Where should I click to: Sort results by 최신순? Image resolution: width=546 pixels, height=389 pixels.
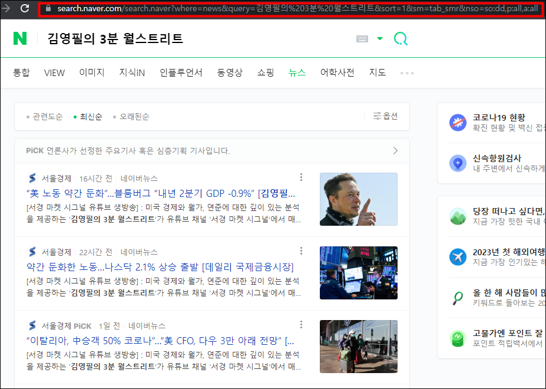pos(88,117)
